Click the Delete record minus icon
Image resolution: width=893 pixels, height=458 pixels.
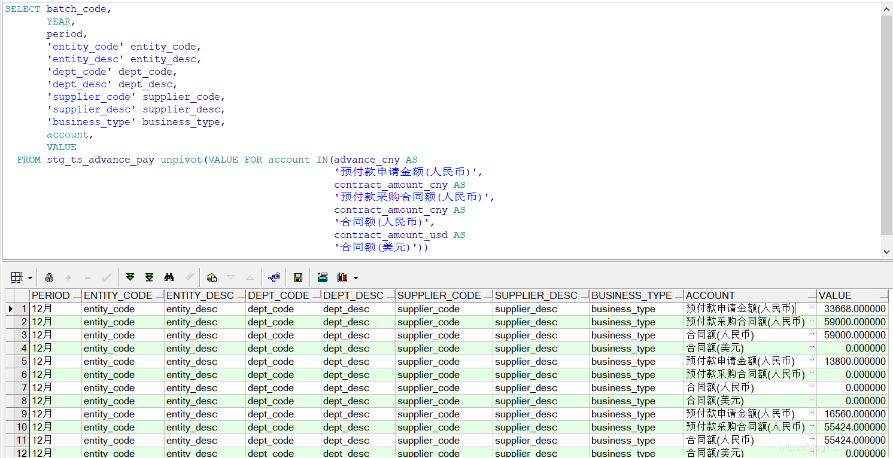tap(87, 277)
